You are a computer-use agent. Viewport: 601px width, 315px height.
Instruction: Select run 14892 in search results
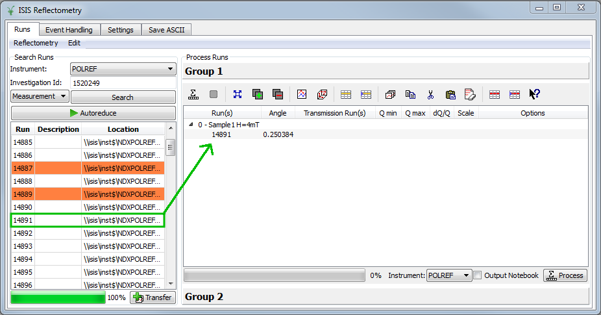click(88, 233)
